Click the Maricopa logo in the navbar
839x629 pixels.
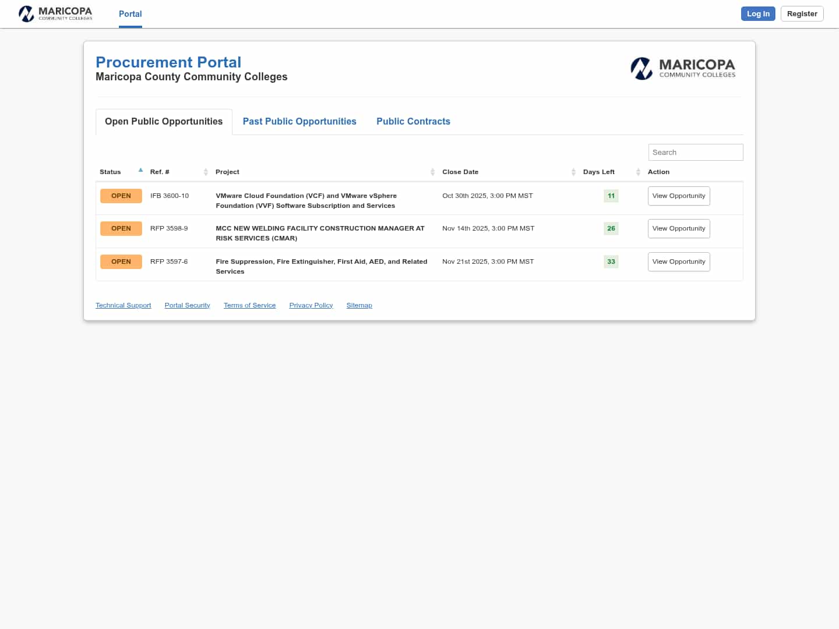(55, 13)
